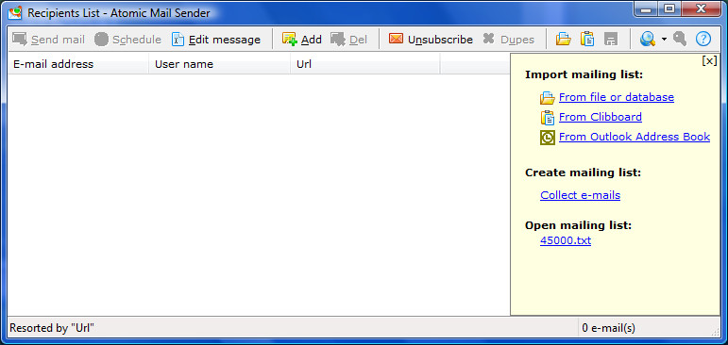Click the 0 e-mail(s) status bar text
728x345 pixels.
(608, 328)
